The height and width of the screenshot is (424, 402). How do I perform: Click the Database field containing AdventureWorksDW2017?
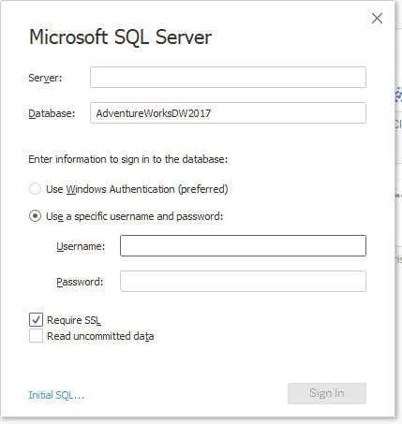click(x=228, y=112)
